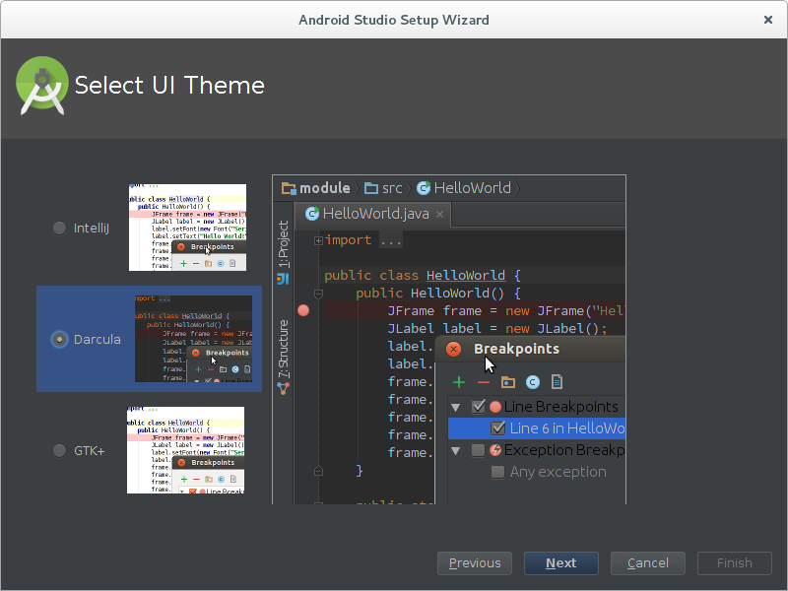Click the 'module' breadcrumb text
The height and width of the screenshot is (591, 788).
point(325,188)
